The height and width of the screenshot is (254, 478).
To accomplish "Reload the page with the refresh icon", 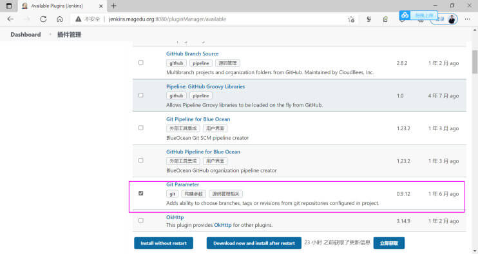I will click(x=43, y=19).
